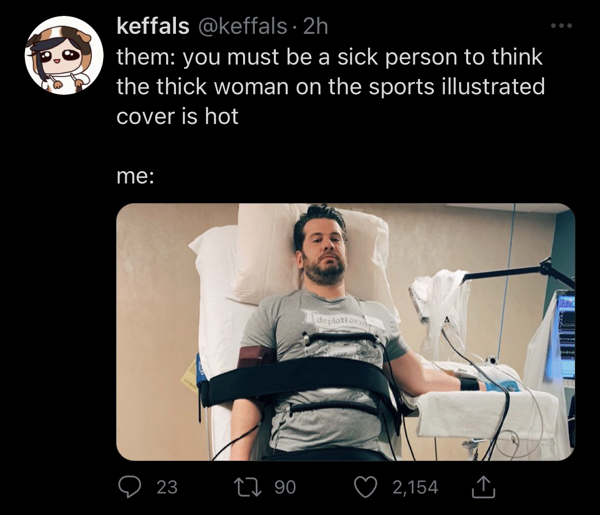View the 23 replies count
600x515 pixels.
pos(167,487)
